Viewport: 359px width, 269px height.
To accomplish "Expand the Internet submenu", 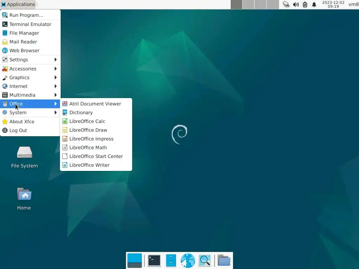I will (30, 86).
